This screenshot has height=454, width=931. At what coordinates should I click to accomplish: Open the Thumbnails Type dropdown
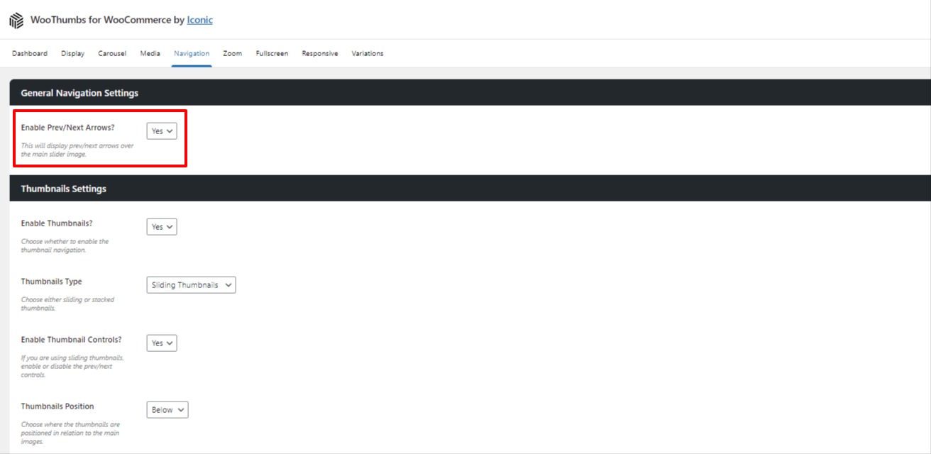[191, 284]
